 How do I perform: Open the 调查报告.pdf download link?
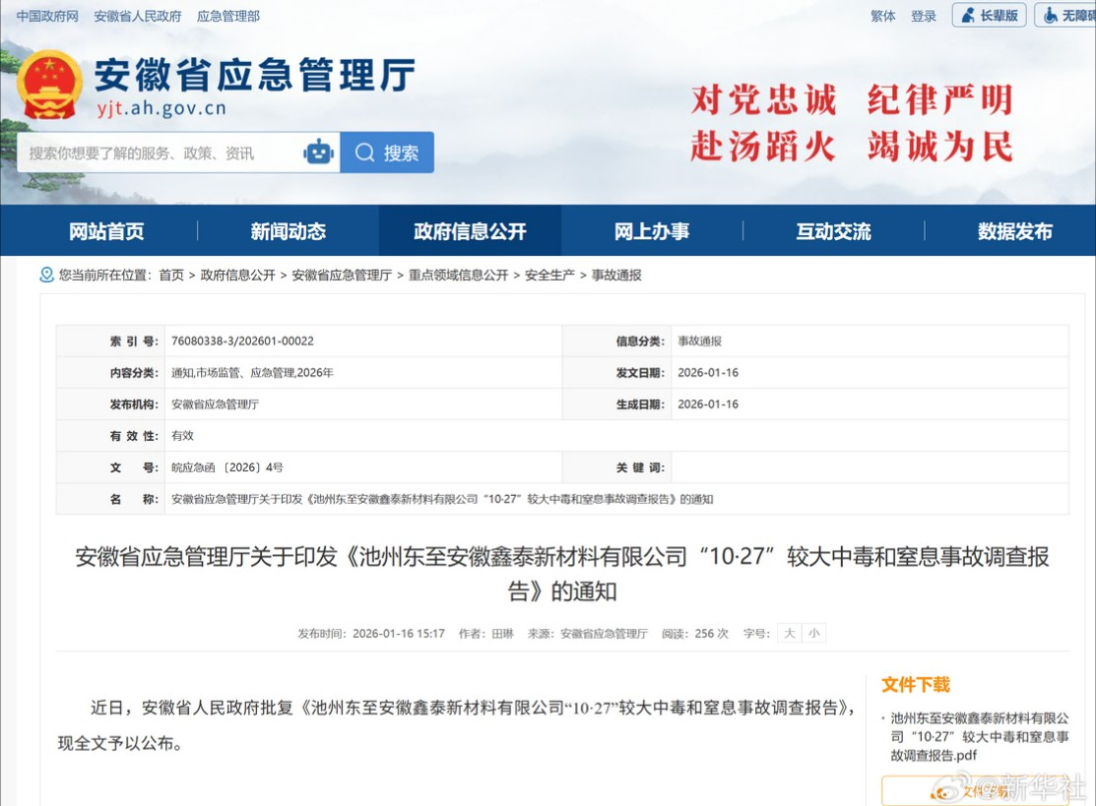click(979, 737)
